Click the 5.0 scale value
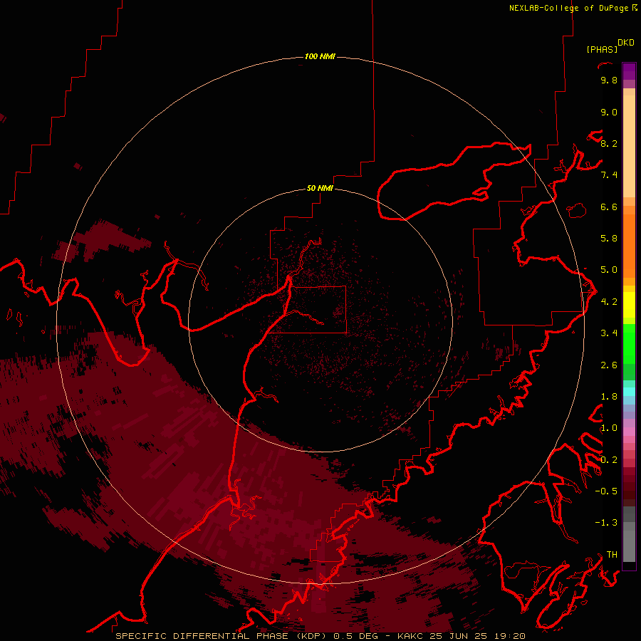 pos(609,270)
